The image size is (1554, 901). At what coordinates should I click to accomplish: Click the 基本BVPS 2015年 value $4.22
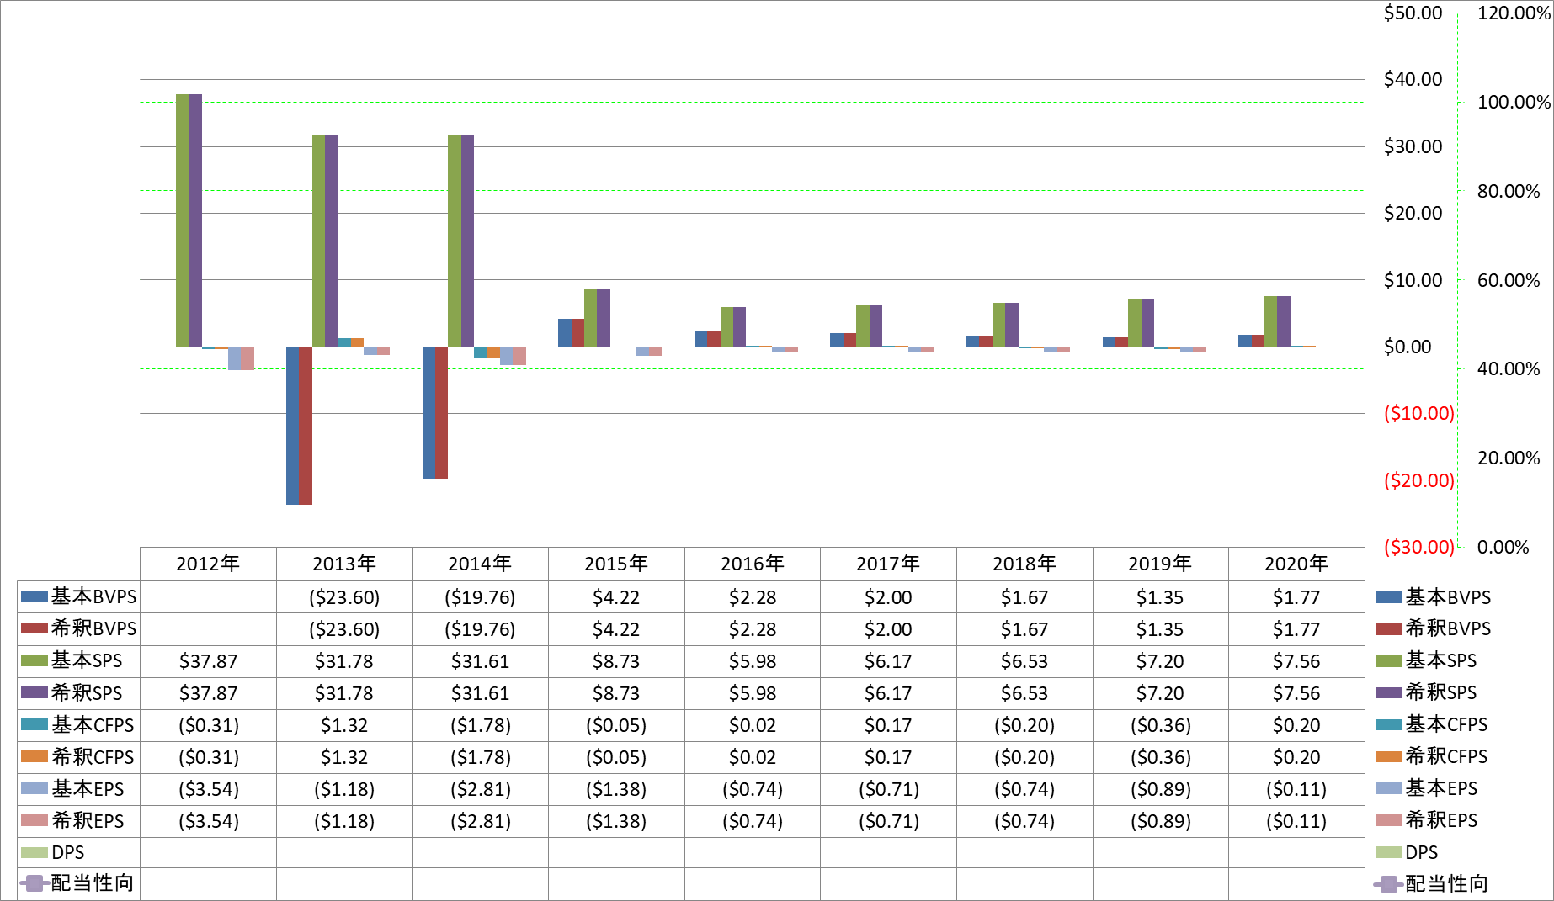(616, 597)
